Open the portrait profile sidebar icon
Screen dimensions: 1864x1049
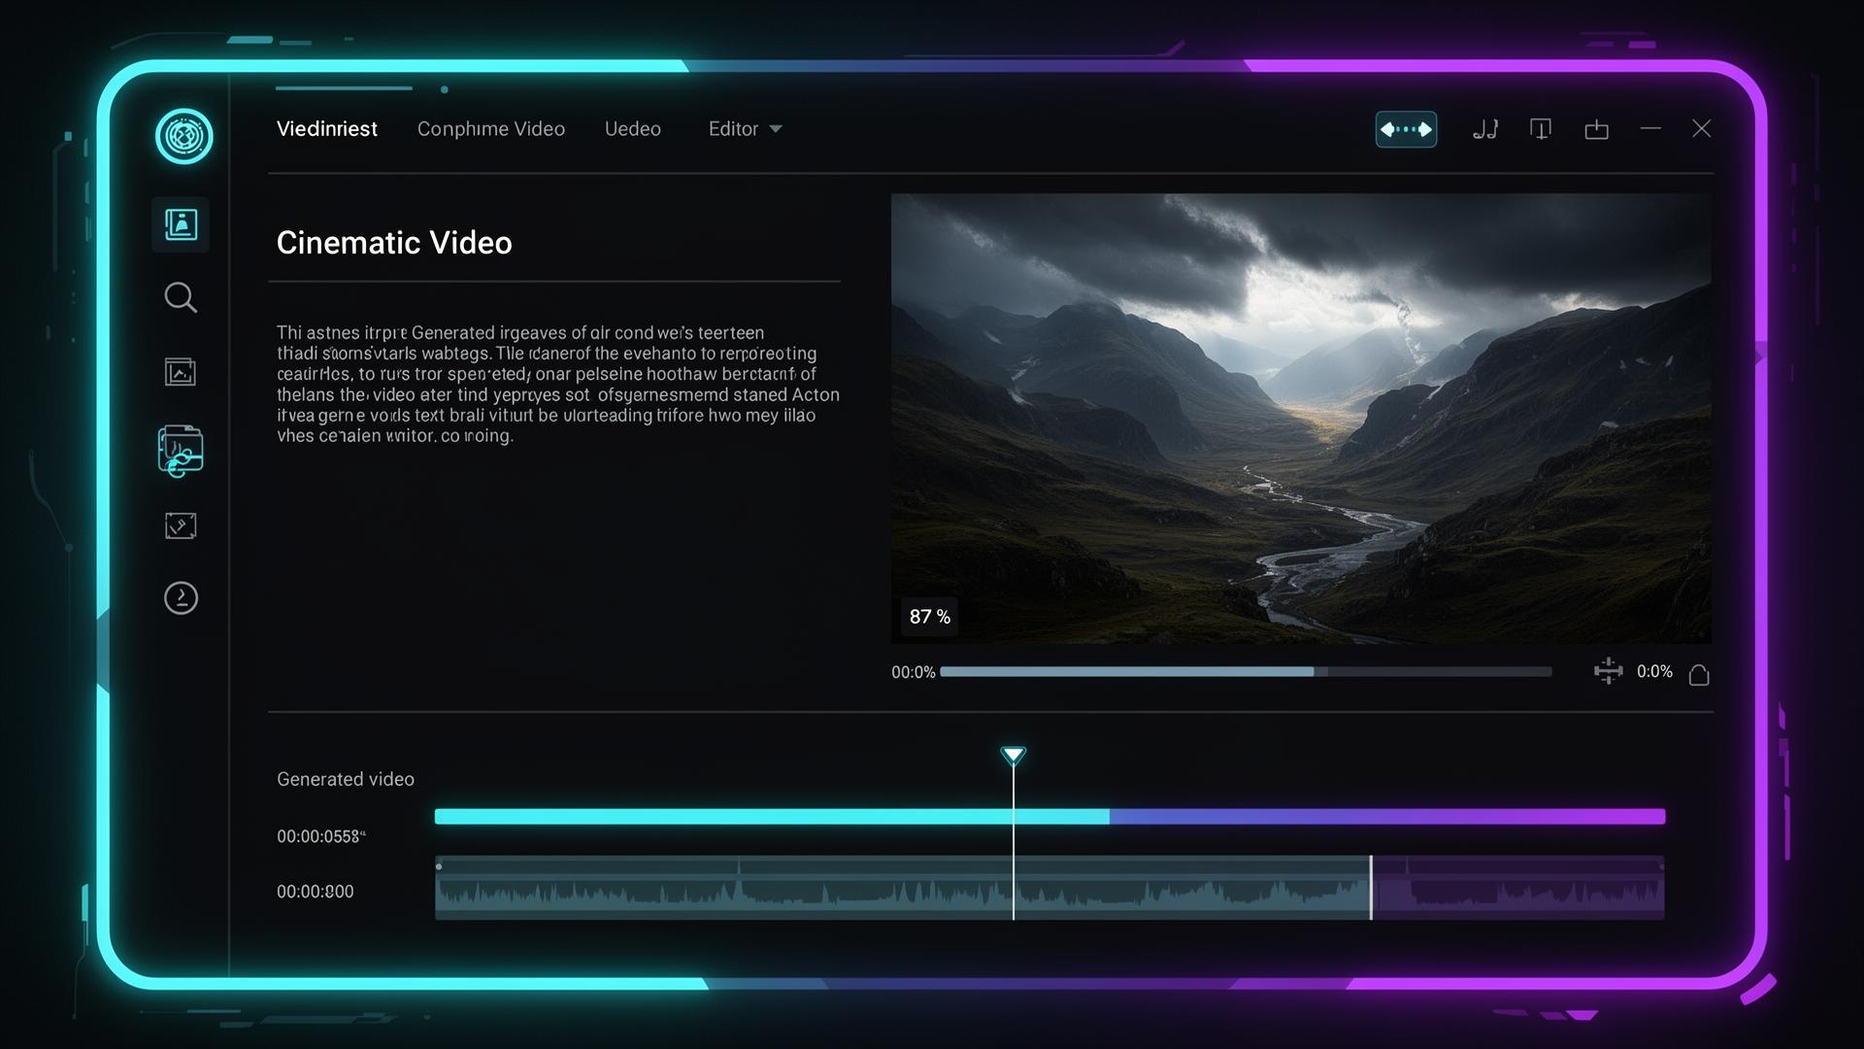pyautogui.click(x=181, y=224)
